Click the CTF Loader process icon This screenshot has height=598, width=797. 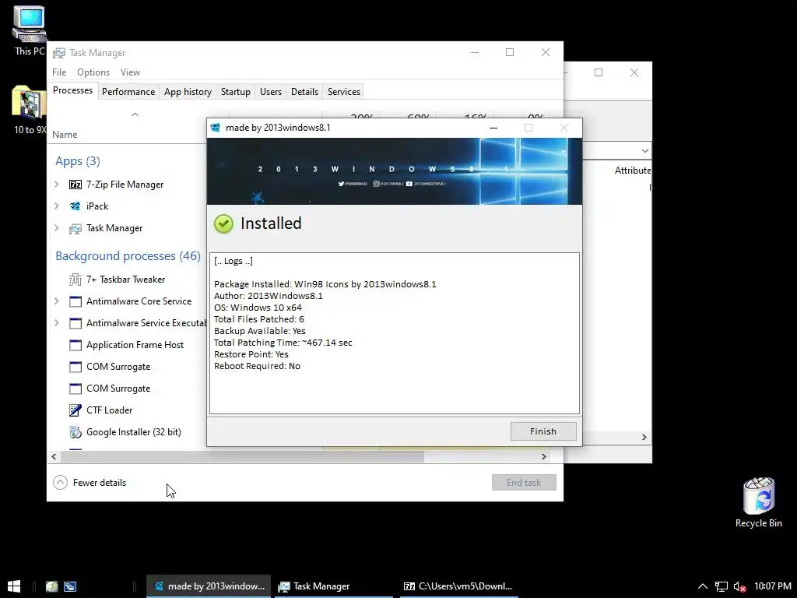click(75, 410)
